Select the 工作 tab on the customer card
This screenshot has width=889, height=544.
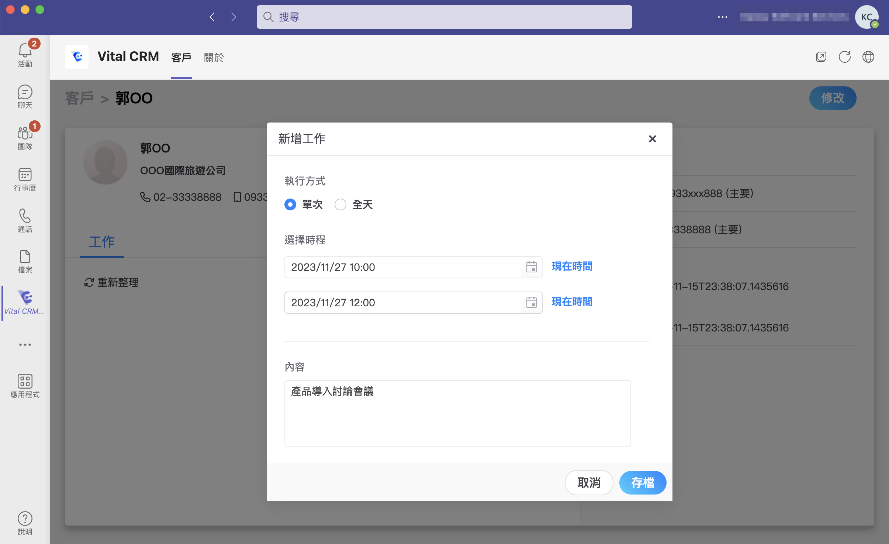tap(102, 242)
